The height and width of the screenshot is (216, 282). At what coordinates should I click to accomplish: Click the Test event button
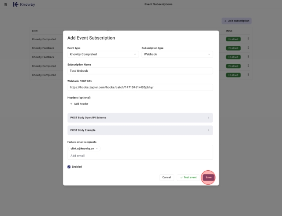[188, 177]
